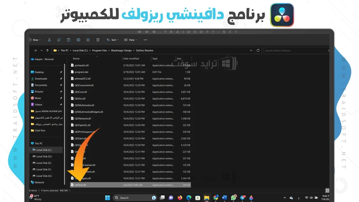Open the Sort dropdown
Screen dimensions: 359x202
(112, 40)
